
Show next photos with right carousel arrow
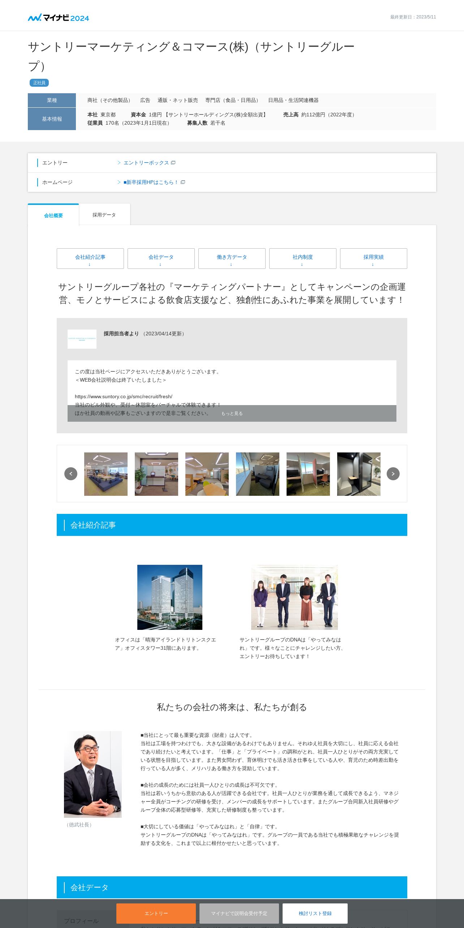(x=393, y=474)
